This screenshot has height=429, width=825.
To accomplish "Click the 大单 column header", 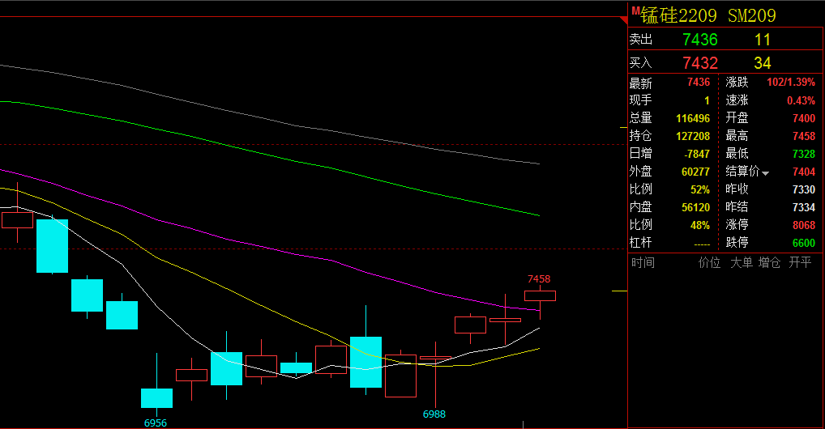I will pos(741,262).
